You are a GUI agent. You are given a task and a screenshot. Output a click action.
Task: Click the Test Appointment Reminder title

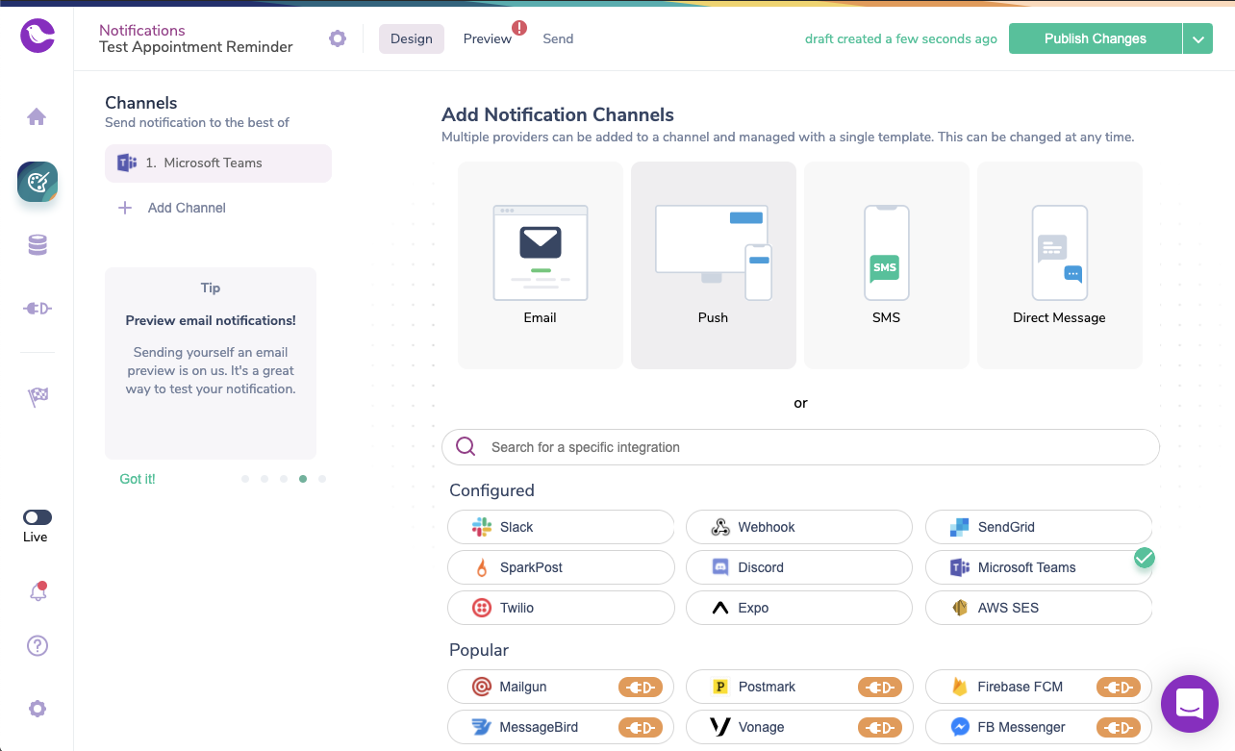tap(196, 47)
